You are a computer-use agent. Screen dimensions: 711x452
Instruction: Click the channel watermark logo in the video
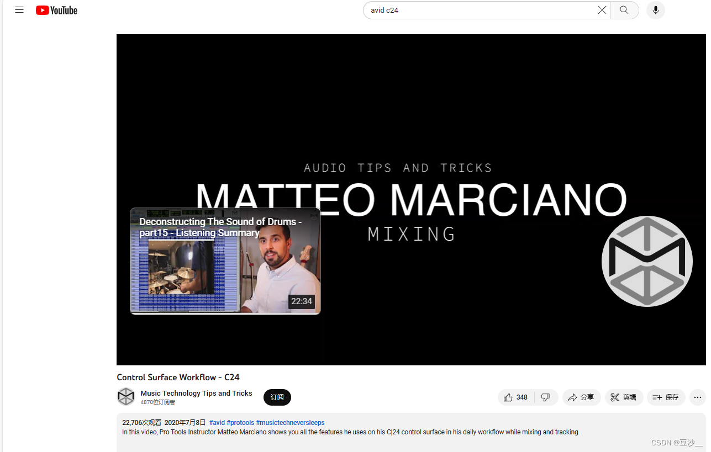[x=647, y=261]
